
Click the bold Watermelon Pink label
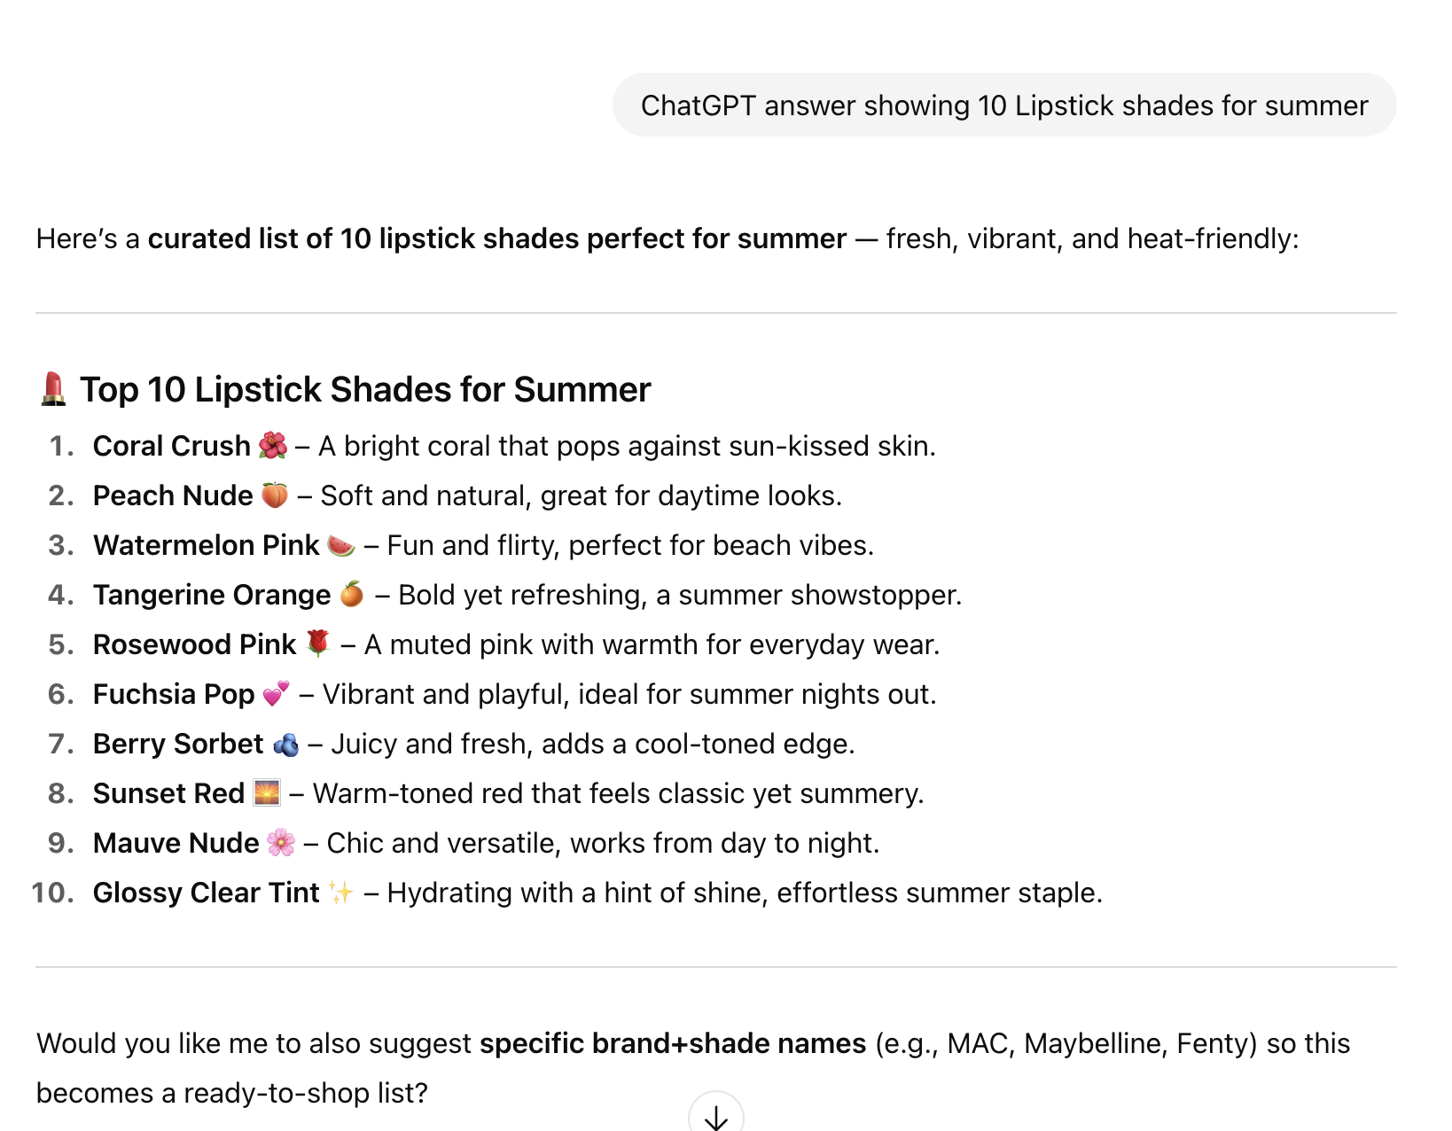point(206,545)
